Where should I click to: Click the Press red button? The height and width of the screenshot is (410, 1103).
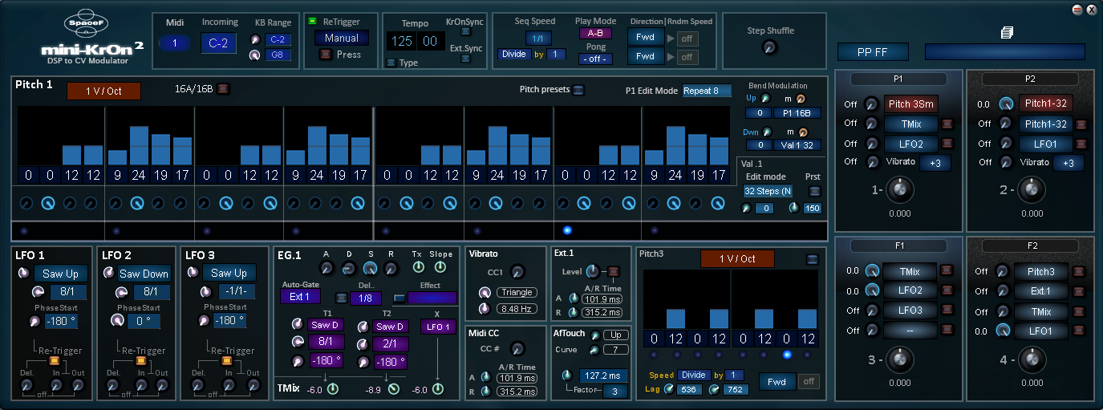tap(325, 55)
